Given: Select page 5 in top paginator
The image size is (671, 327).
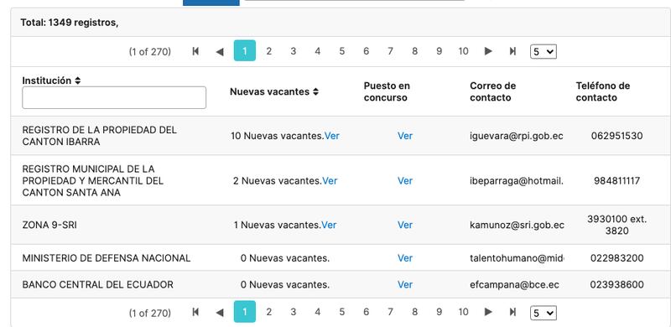Looking at the screenshot, I should tap(342, 51).
